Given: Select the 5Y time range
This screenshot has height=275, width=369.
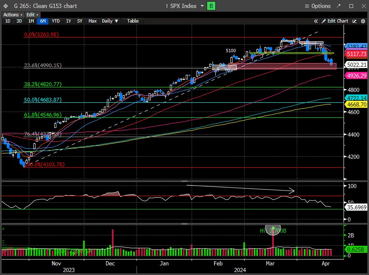Looking at the screenshot, I should click(x=80, y=21).
